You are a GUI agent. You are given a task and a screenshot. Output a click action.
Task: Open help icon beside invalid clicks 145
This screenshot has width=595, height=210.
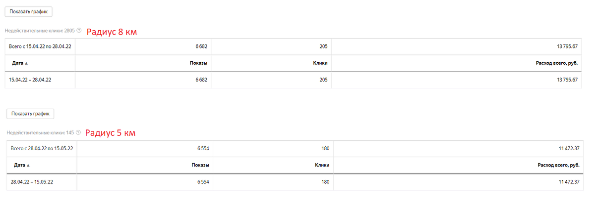78,132
